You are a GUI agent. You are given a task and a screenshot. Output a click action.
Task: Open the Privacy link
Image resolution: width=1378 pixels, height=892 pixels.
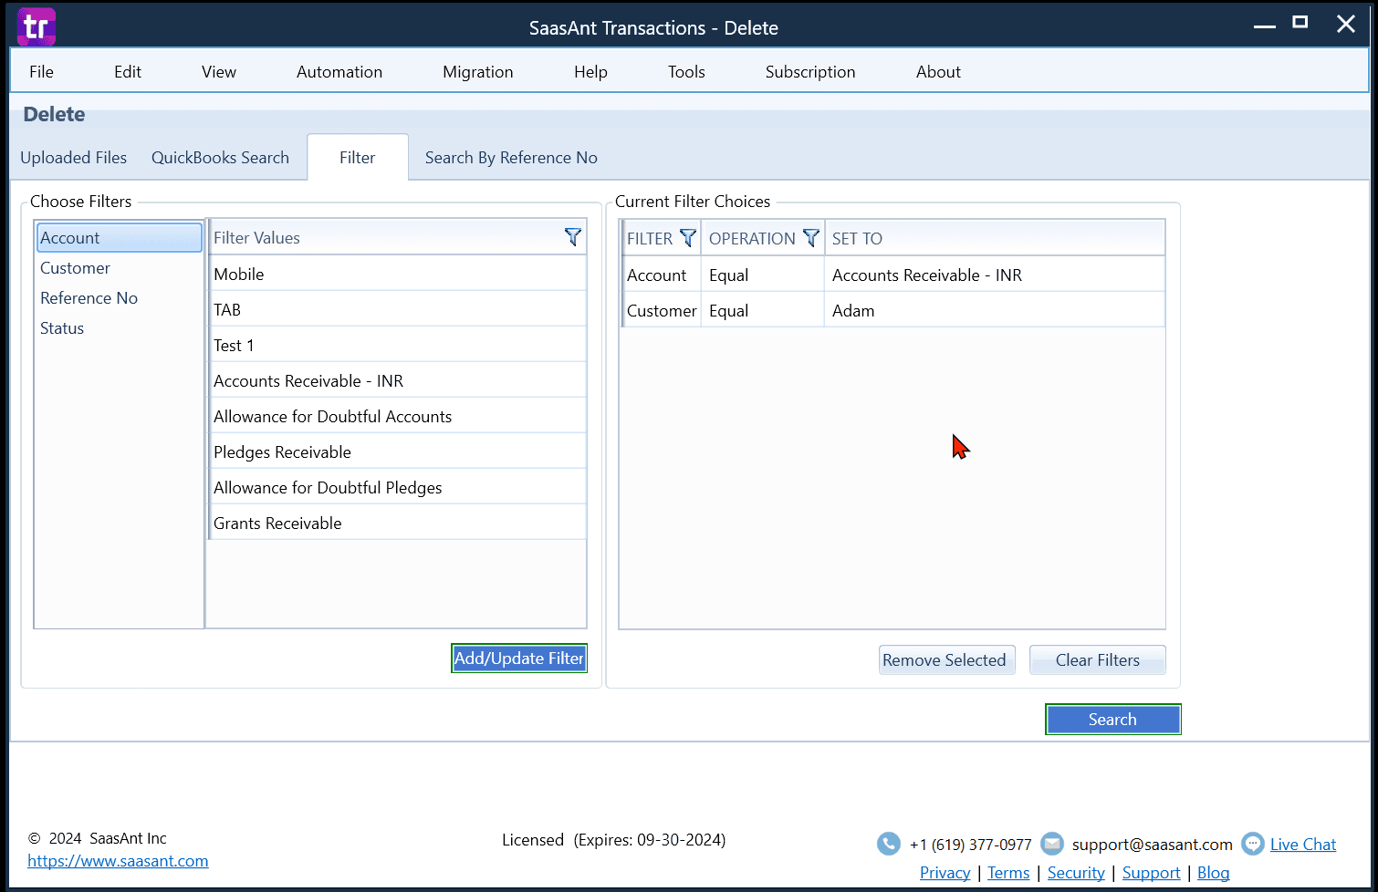pyautogui.click(x=945, y=873)
